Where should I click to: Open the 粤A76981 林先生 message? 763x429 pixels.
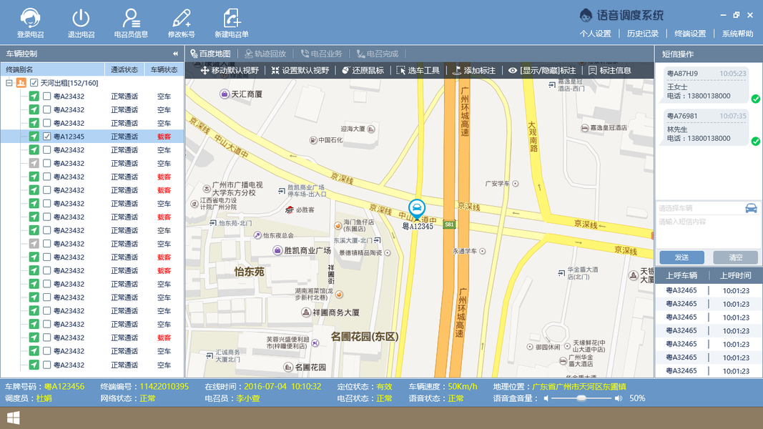704,127
